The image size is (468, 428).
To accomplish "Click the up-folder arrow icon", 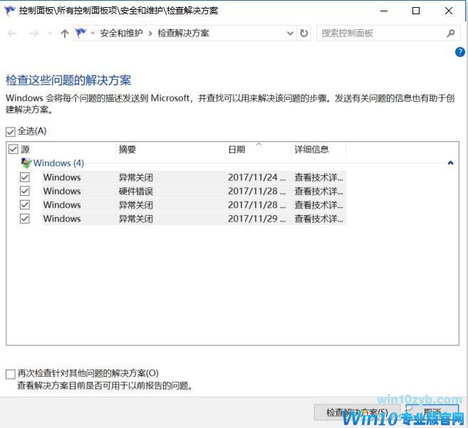I will (65, 33).
